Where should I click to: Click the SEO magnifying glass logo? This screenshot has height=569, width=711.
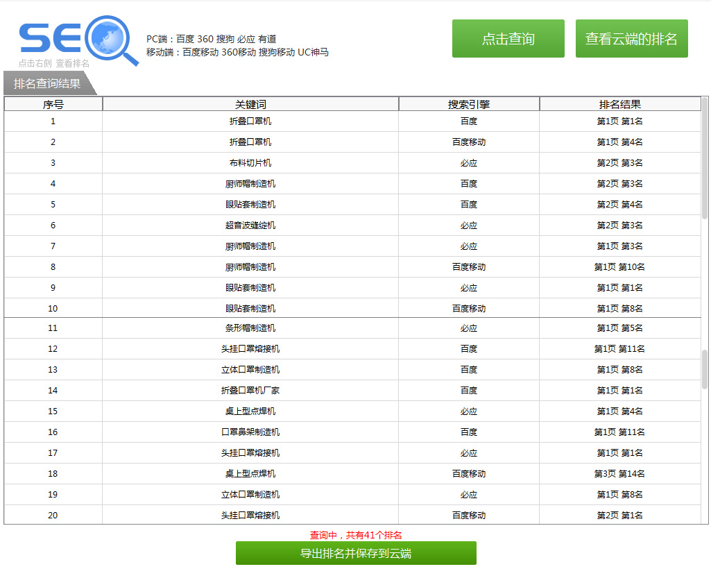point(78,40)
